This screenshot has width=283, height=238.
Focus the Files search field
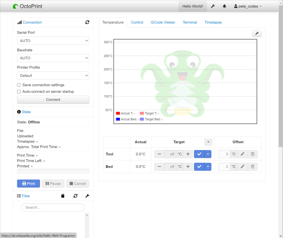pyautogui.click(x=53, y=207)
